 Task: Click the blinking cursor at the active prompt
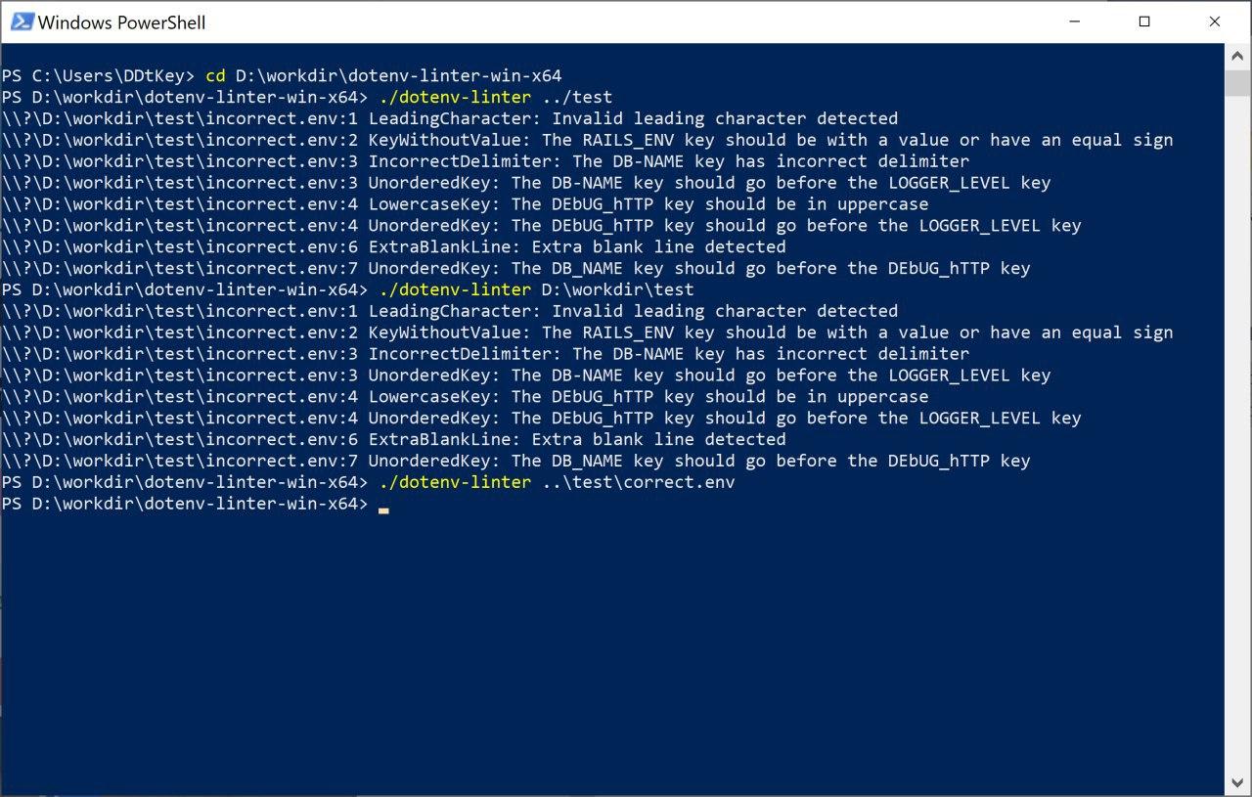tap(382, 509)
